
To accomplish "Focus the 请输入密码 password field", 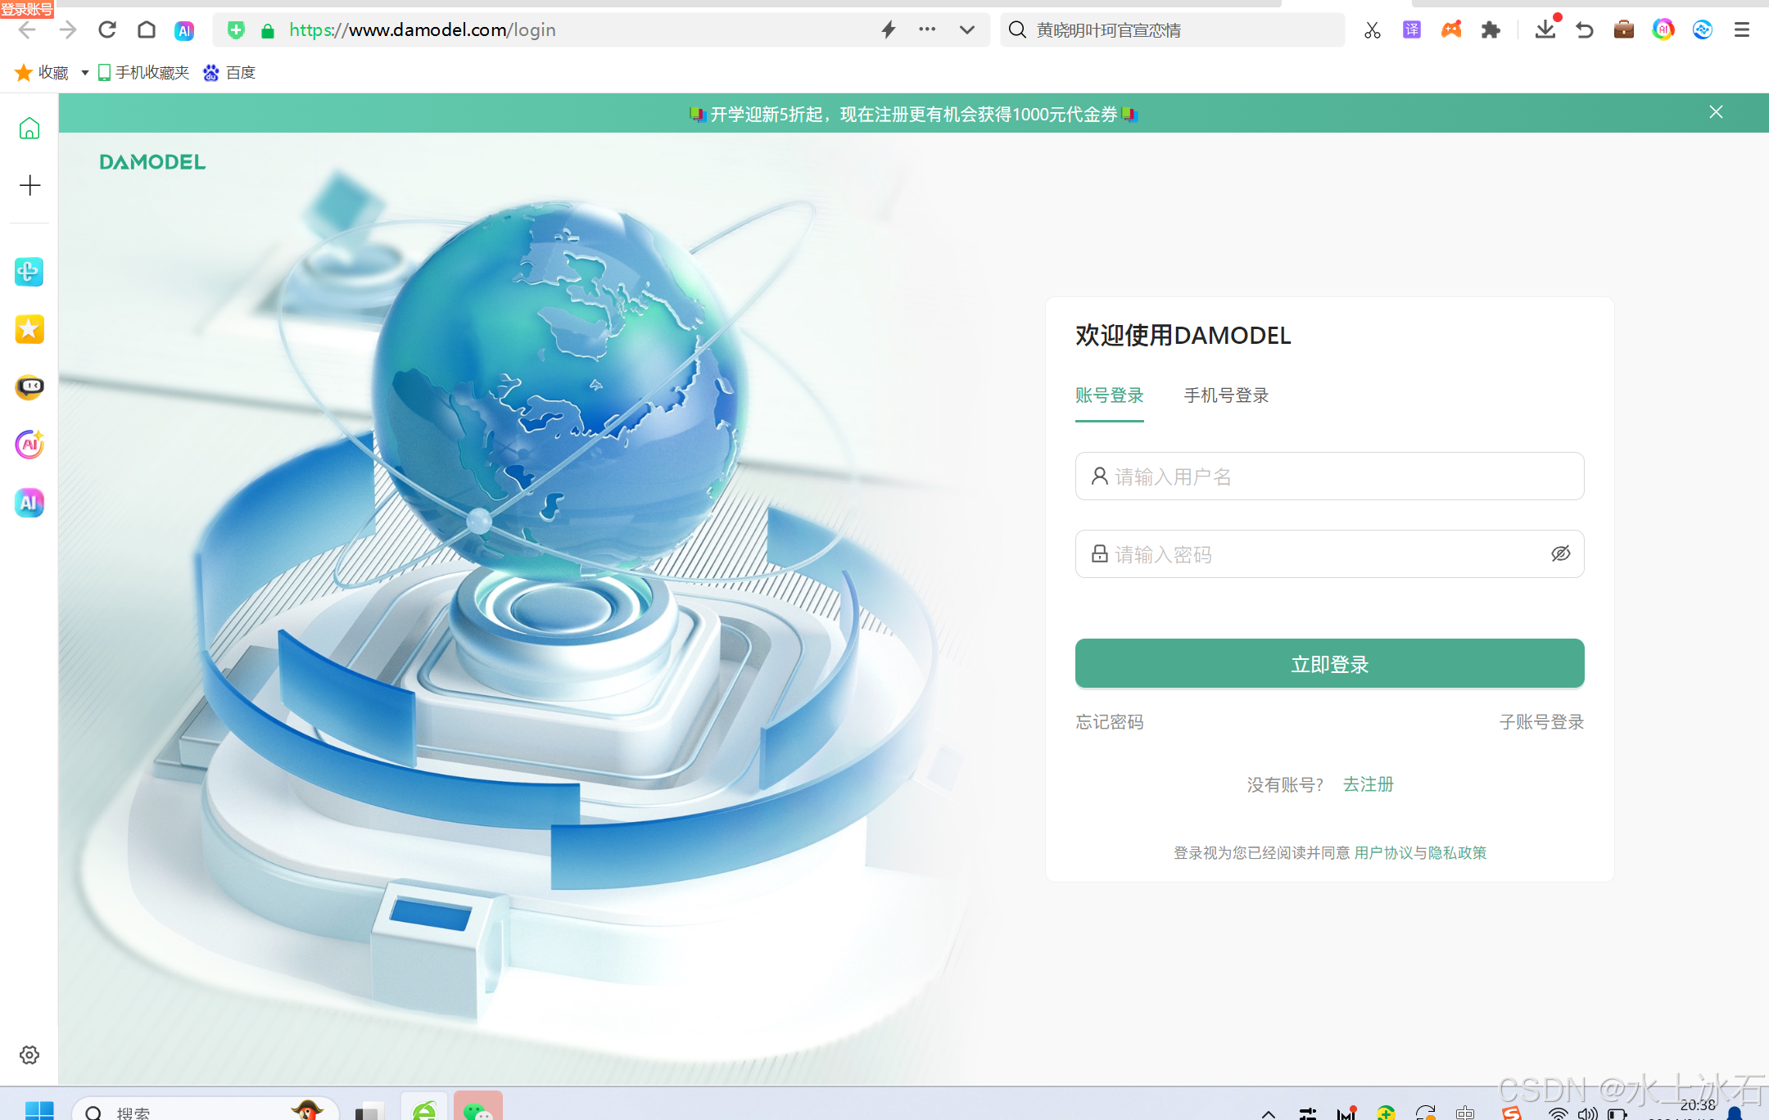I will (x=1329, y=554).
